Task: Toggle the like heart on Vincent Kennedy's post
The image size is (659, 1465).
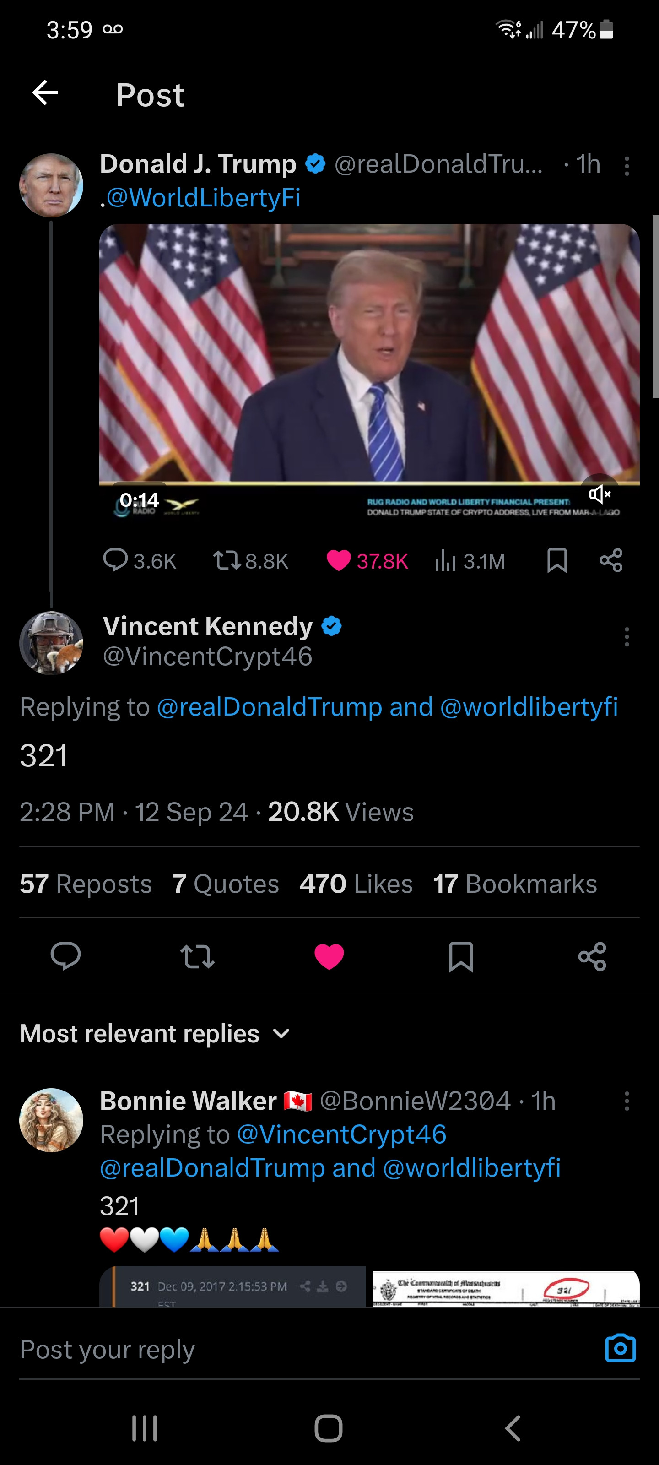Action: (x=329, y=956)
